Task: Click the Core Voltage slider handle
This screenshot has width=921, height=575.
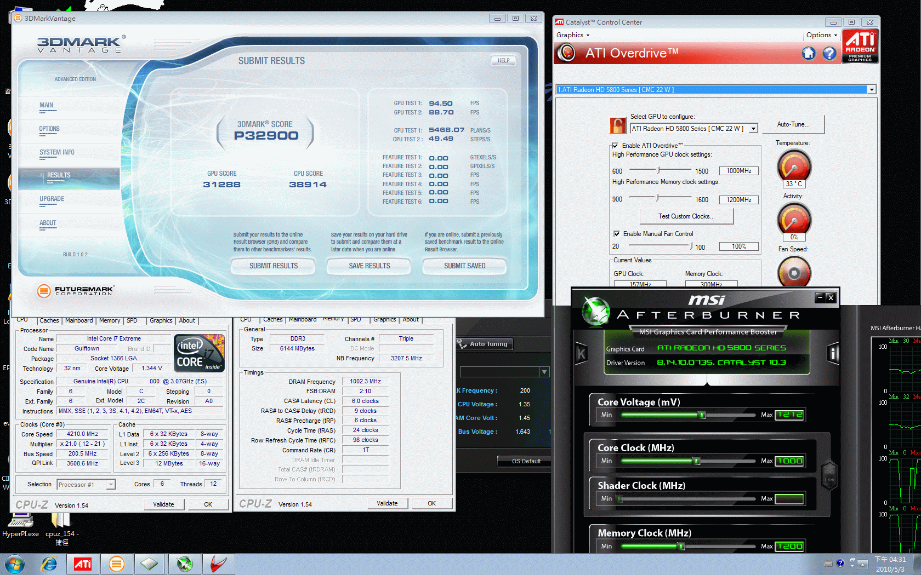Action: (702, 415)
